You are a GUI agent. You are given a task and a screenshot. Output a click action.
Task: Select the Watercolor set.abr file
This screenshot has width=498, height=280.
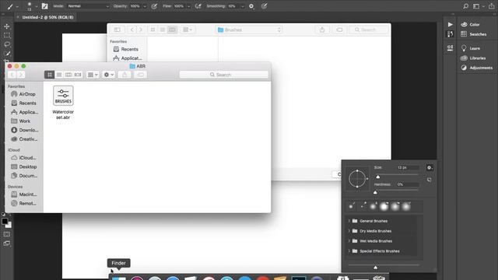click(x=63, y=102)
